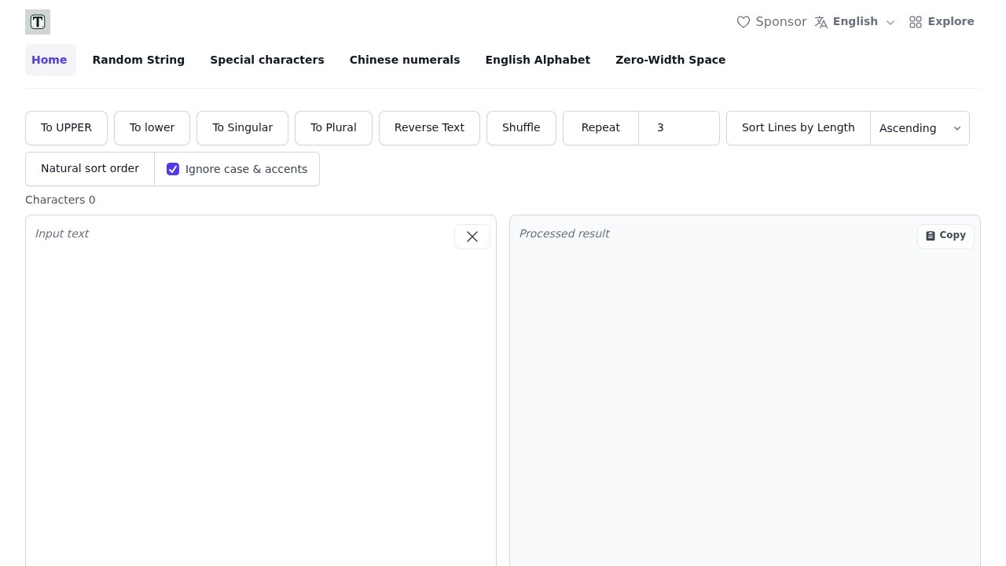The height and width of the screenshot is (566, 1006).
Task: Click the Sponsor heart icon
Action: (743, 22)
